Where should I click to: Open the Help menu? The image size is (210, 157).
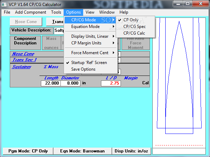pyautogui.click(x=124, y=12)
